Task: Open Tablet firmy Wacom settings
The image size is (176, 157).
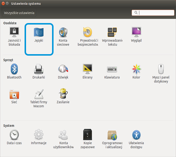Action: pyautogui.click(x=38, y=98)
